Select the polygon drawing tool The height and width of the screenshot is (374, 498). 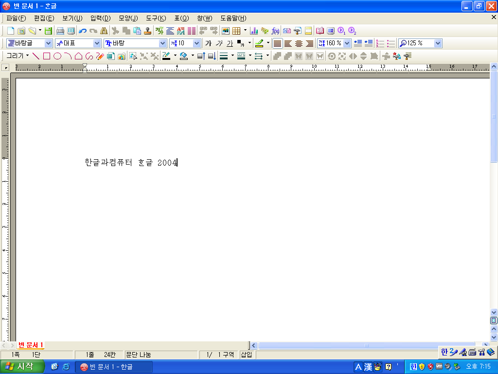(78, 56)
